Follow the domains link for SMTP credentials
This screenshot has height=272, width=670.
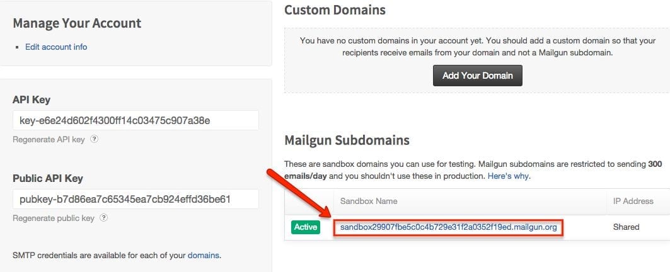204,256
